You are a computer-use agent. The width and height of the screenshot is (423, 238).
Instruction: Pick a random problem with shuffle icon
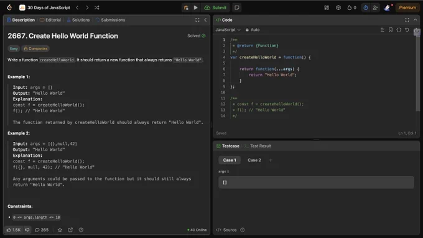coord(97,7)
